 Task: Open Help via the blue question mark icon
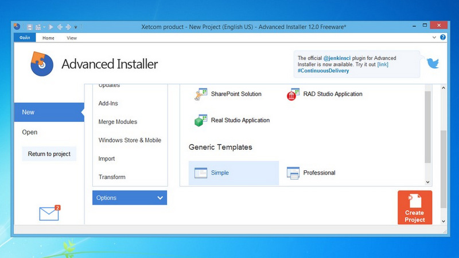coord(443,37)
